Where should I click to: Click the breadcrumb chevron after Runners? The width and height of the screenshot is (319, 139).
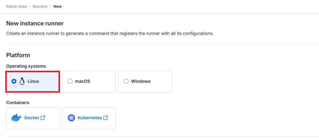pos(50,6)
